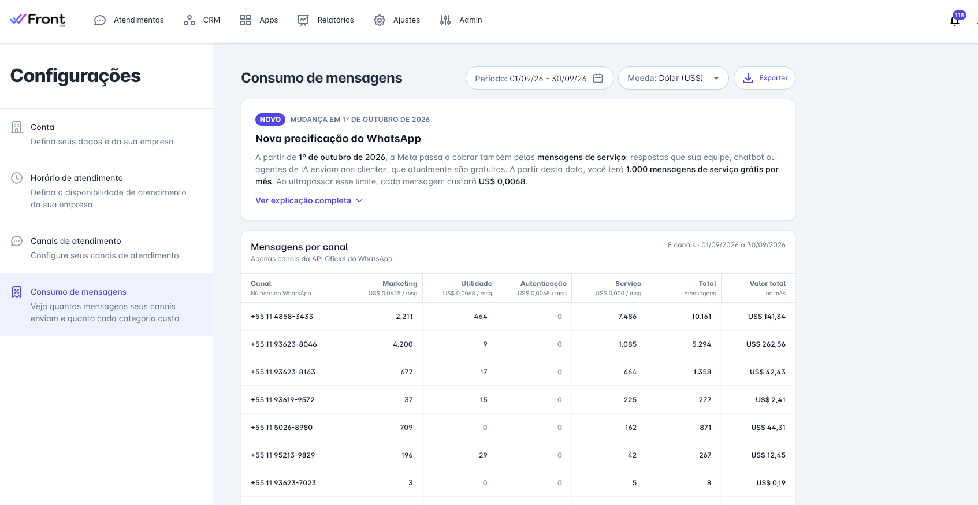Click channel +55 11 93623-7023

click(283, 483)
